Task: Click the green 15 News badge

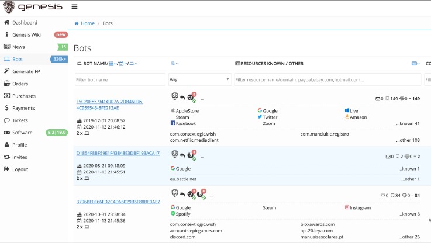Action: [63, 47]
